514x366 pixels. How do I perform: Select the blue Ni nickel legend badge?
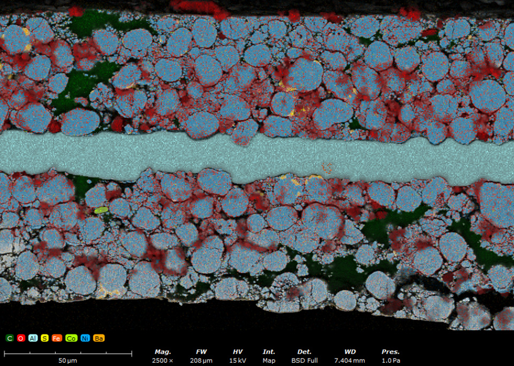click(85, 338)
